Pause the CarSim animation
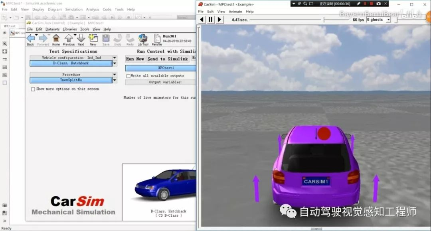Screen dimensions: 431x231 (x=211, y=20)
